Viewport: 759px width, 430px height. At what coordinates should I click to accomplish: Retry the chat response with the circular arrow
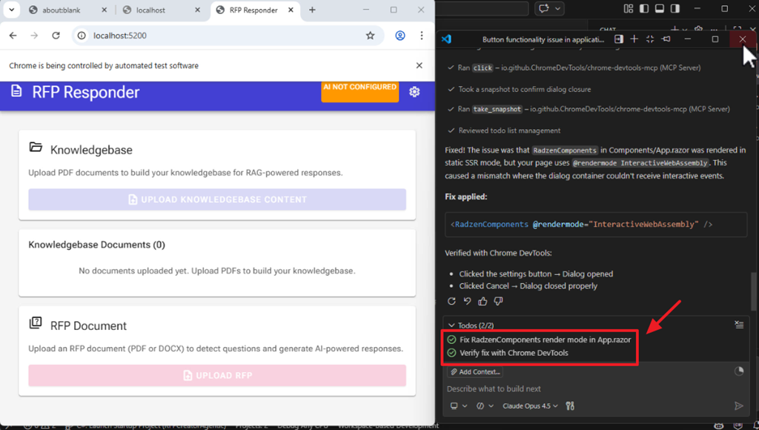pyautogui.click(x=452, y=301)
